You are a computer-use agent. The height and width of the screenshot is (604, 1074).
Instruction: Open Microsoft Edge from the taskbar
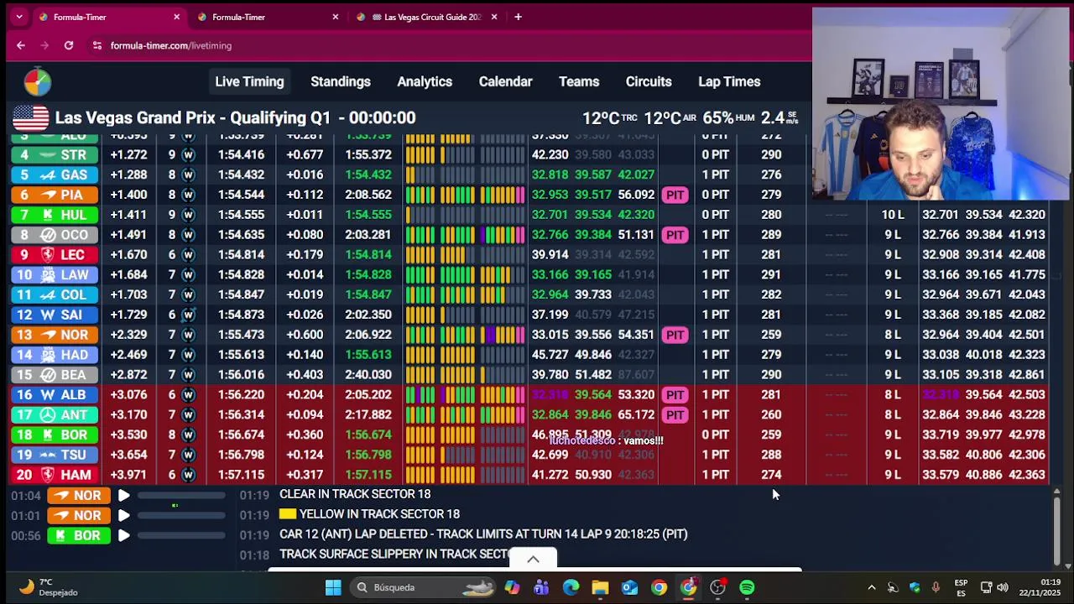(571, 587)
